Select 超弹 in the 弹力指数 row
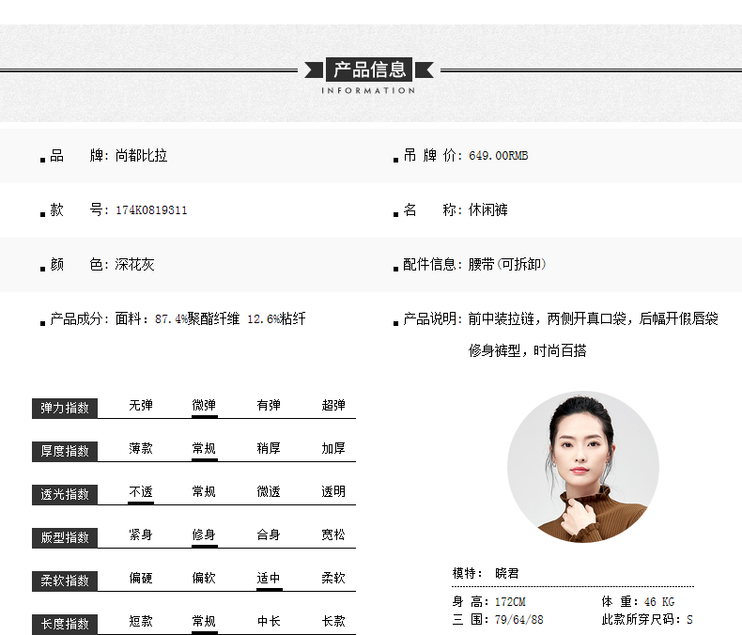Screen dimensions: 742x635 pyautogui.click(x=333, y=406)
